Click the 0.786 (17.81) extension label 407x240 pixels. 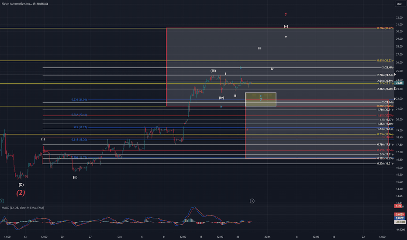[x=385, y=144]
